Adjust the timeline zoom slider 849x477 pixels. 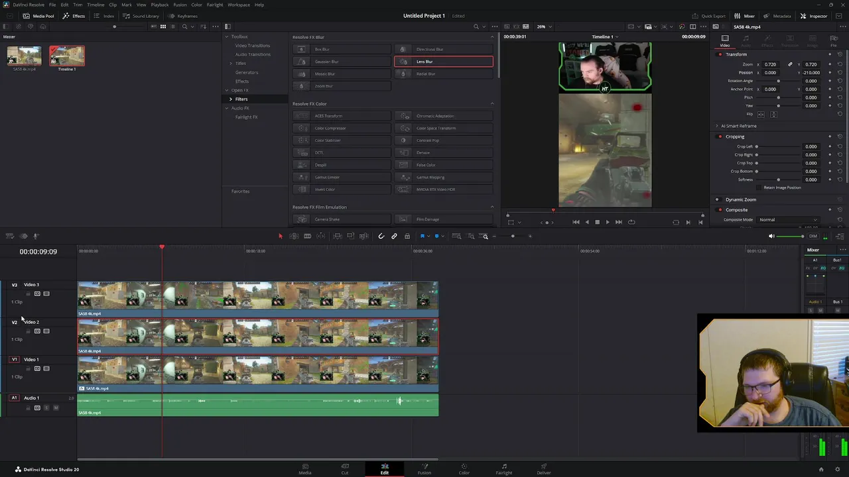tap(513, 236)
